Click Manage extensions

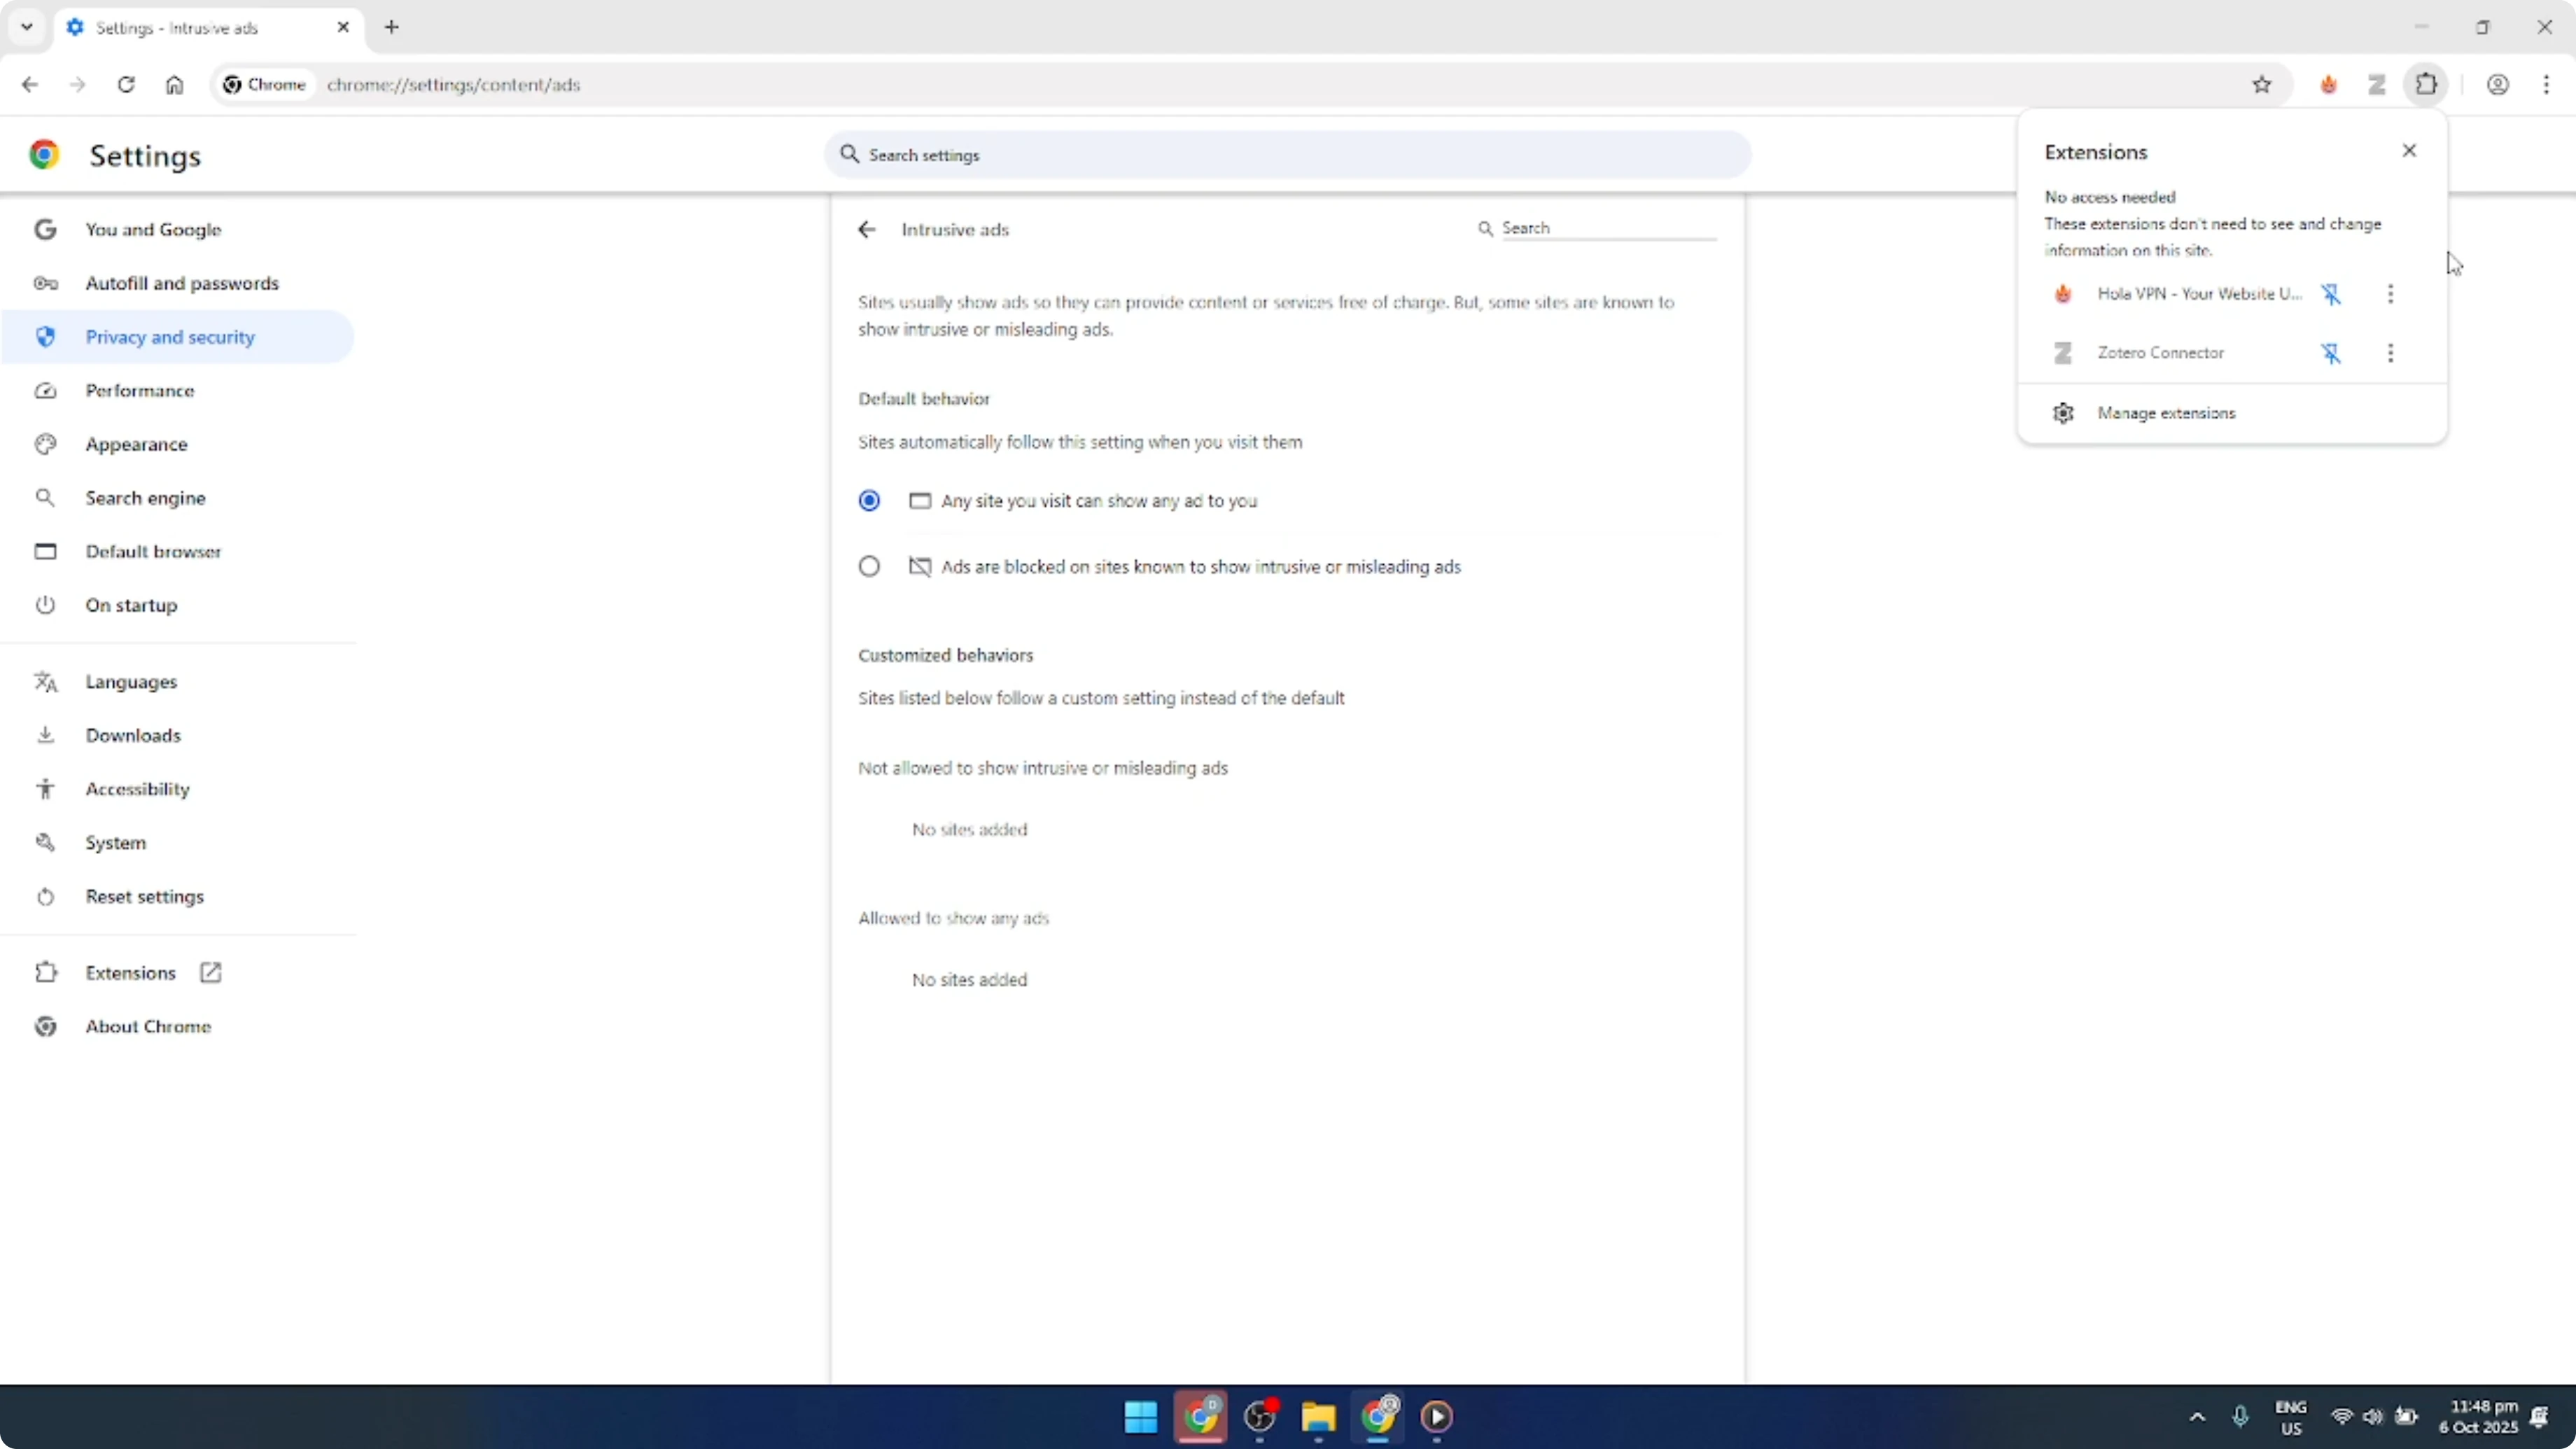click(x=2166, y=412)
